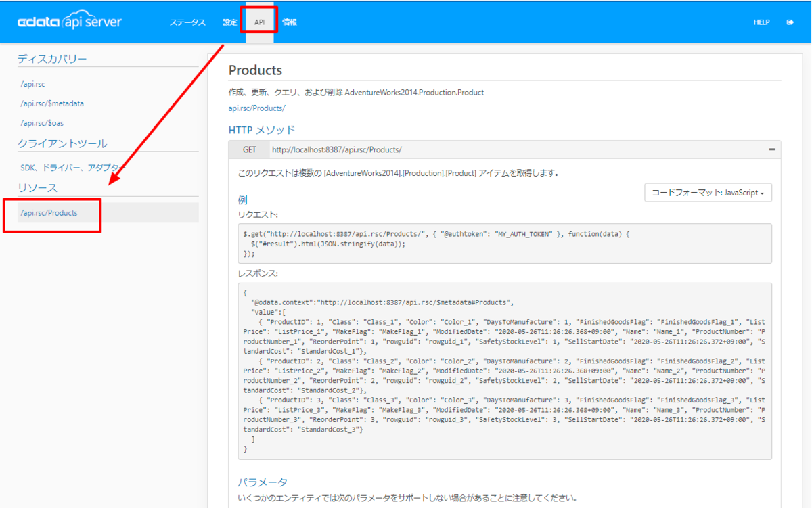Open SDK、ドライバー、アダプター client tools link

click(72, 168)
